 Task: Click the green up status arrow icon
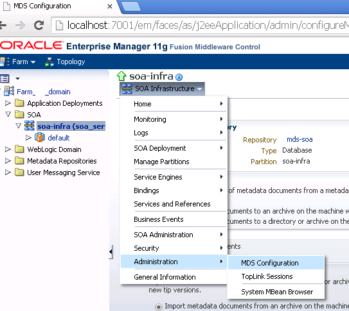tap(121, 76)
